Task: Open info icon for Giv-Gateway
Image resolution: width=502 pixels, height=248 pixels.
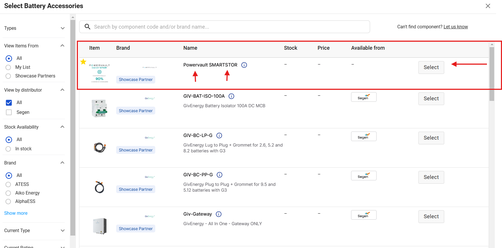Action: pos(219,214)
